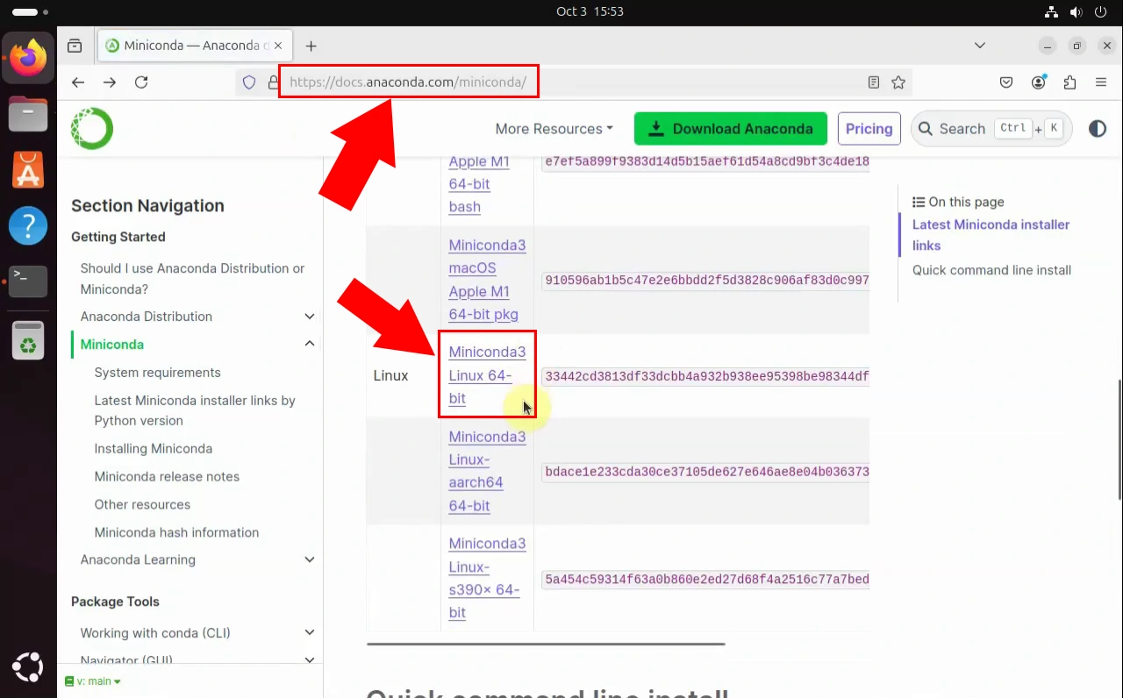1123x698 pixels.
Task: Open Firefox View recent browsing icon
Action: (x=75, y=46)
